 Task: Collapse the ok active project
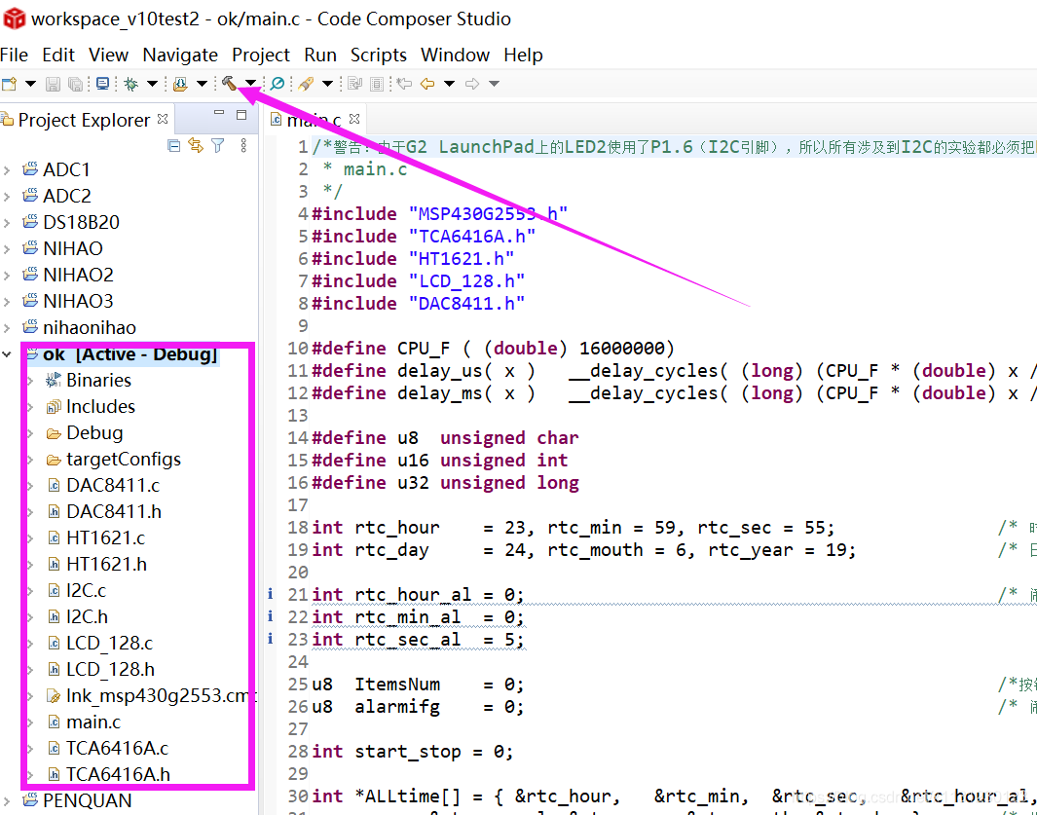pyautogui.click(x=7, y=354)
